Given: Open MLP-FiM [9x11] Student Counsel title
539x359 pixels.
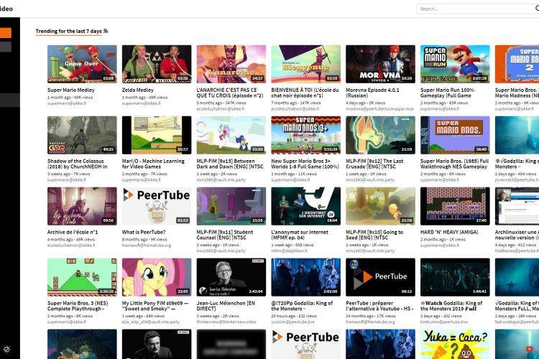Looking at the screenshot, I should pos(225,235).
